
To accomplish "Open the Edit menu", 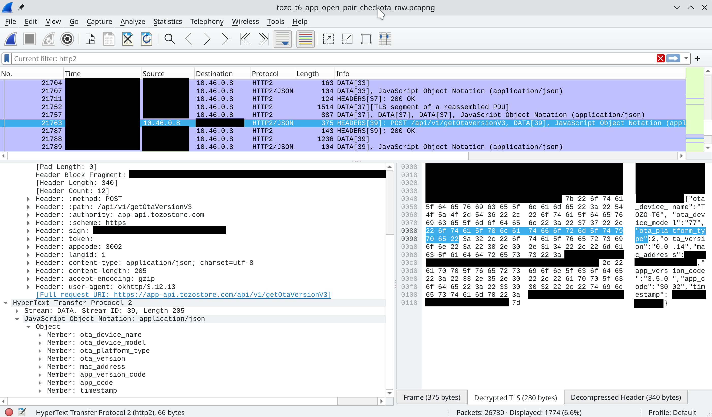I will [x=30, y=22].
